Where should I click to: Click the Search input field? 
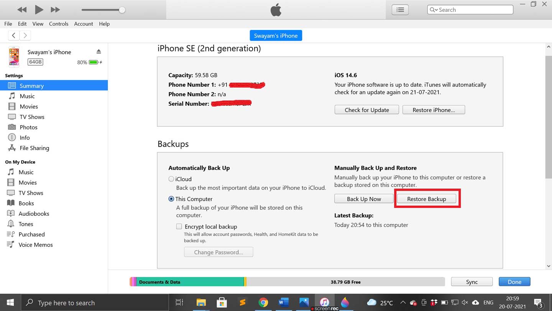pos(470,10)
